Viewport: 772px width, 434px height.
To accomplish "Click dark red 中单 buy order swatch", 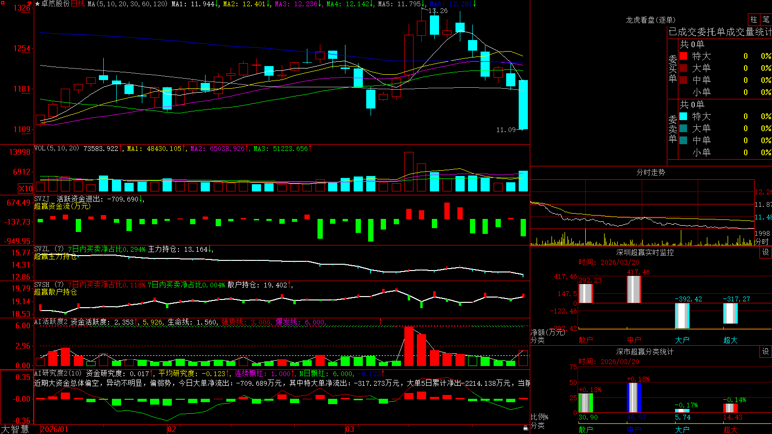I will click(x=683, y=80).
